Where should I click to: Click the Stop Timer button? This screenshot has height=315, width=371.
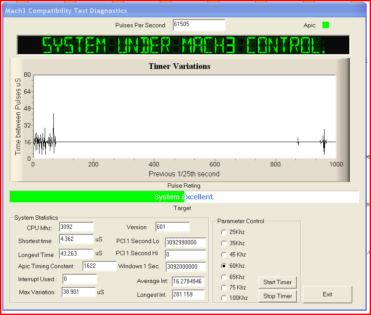(278, 296)
